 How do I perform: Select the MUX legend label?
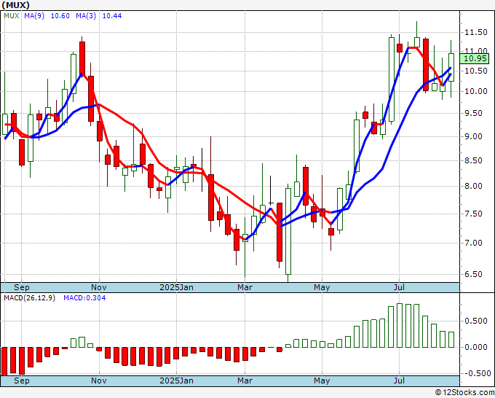coord(12,16)
